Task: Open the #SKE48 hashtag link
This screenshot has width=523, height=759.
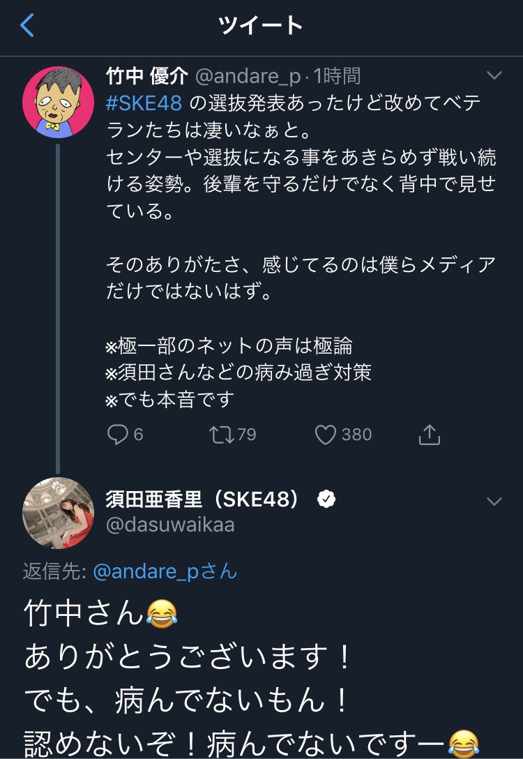Action: tap(144, 103)
